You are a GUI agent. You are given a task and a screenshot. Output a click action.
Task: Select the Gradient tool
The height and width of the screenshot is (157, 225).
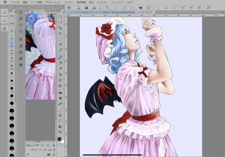click(x=60, y=127)
